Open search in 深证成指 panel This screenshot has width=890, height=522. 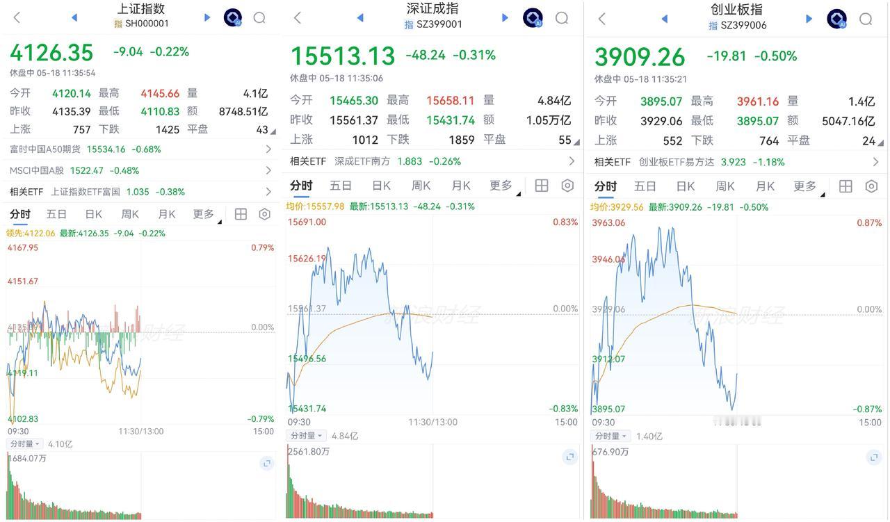(562, 18)
